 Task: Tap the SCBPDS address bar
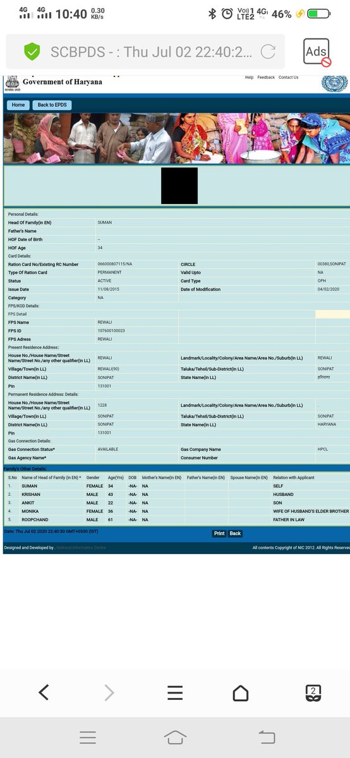(x=145, y=52)
